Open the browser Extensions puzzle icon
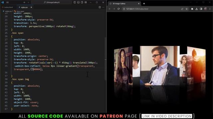Image resolution: width=213 pixels, height=119 pixels. coord(192,9)
